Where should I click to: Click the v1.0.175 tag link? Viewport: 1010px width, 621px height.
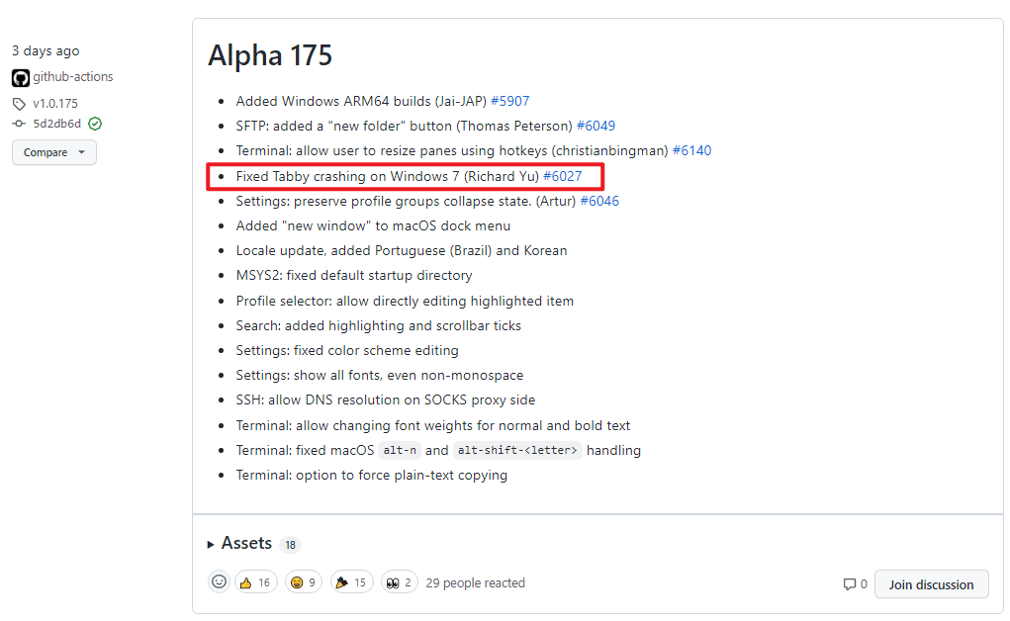[55, 104]
